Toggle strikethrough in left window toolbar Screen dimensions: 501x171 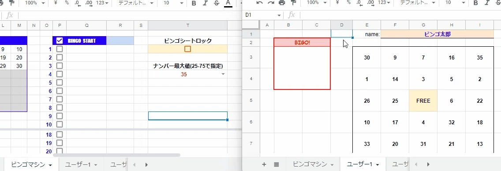coord(217,3)
